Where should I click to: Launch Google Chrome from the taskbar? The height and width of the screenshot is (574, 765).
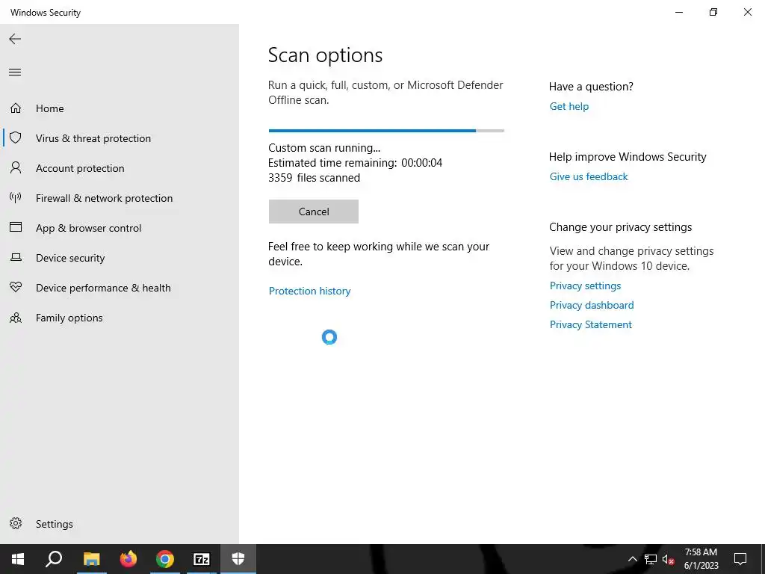point(165,559)
